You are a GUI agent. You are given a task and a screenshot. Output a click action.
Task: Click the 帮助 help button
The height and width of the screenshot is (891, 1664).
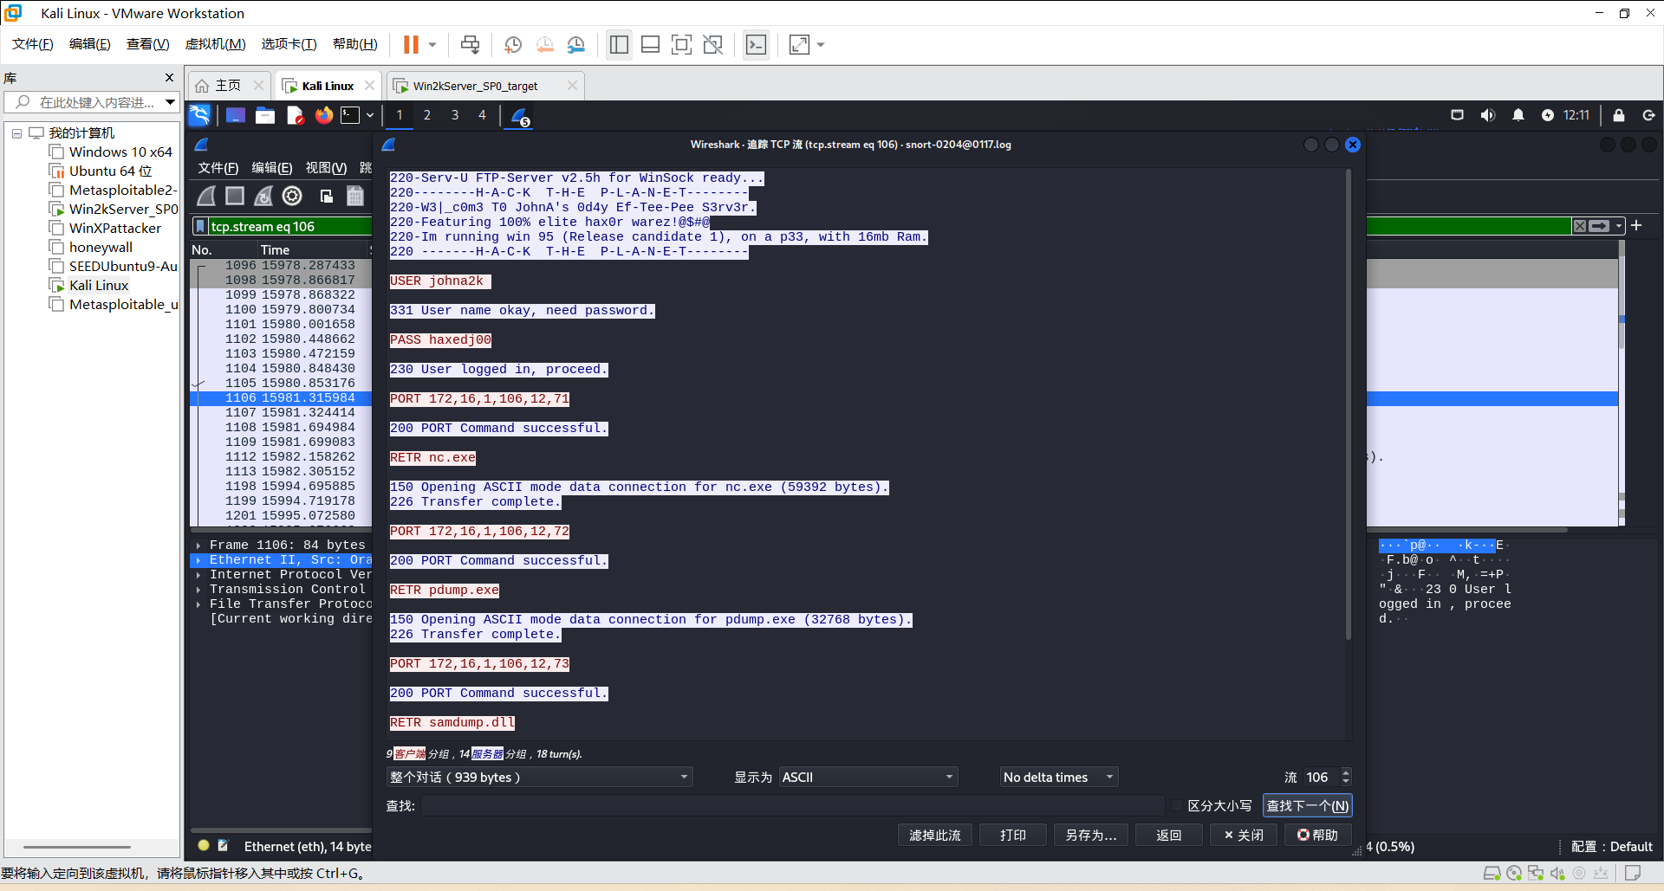[x=1318, y=835]
